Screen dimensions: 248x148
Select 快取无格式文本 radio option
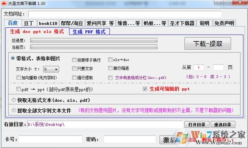coord(14,100)
